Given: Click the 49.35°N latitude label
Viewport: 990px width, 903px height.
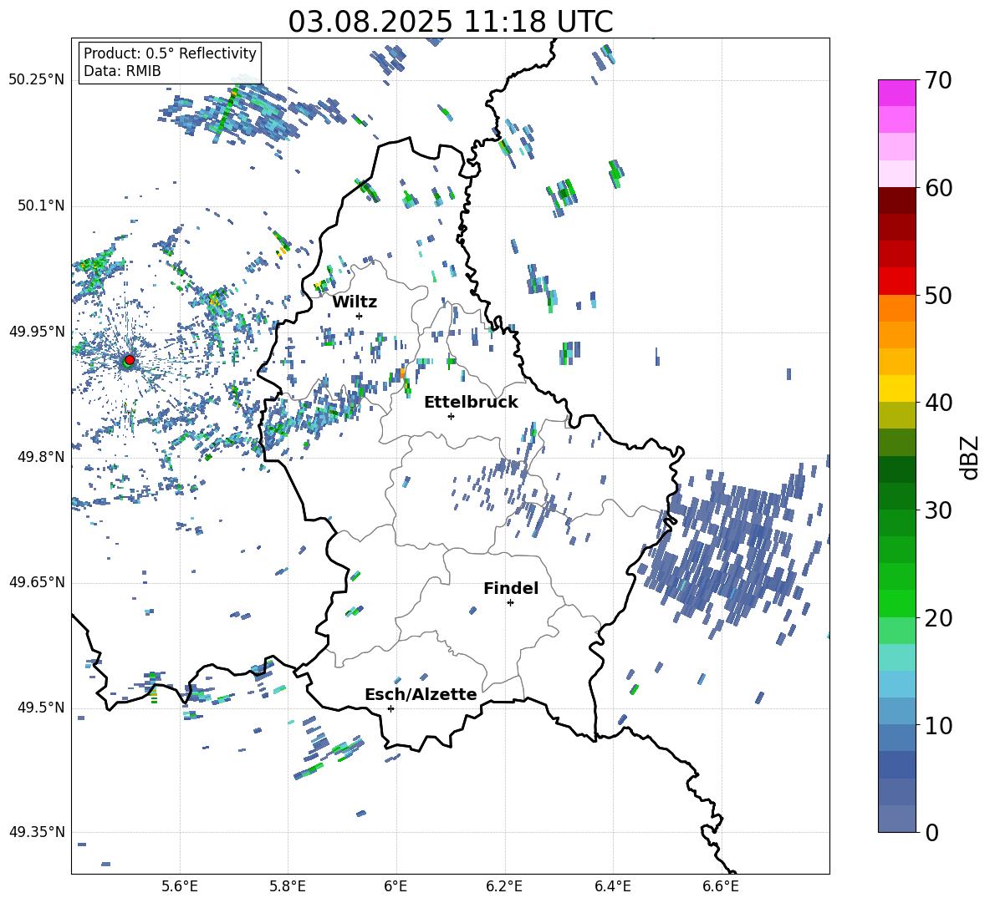Looking at the screenshot, I should pyautogui.click(x=37, y=832).
